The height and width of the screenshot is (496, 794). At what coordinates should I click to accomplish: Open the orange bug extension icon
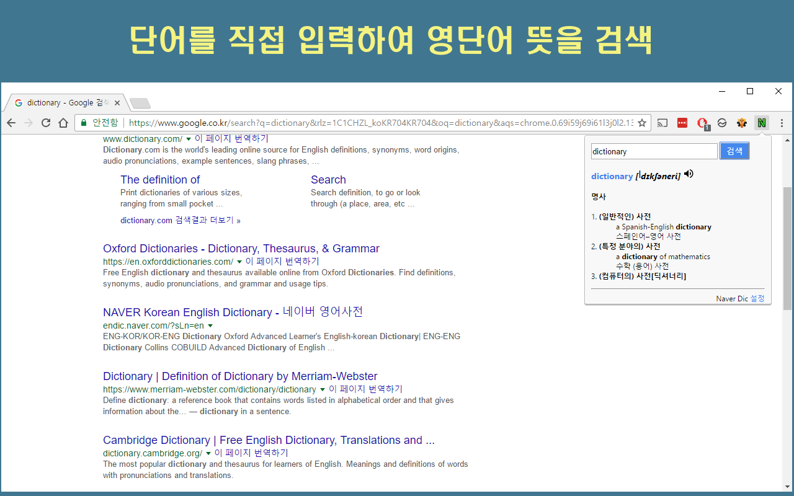pyautogui.click(x=742, y=123)
